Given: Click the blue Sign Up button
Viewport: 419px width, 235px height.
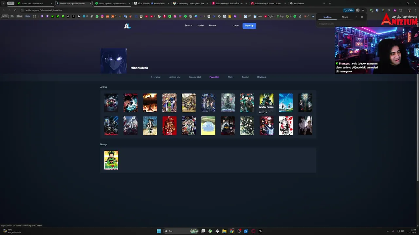Looking at the screenshot, I should [x=249, y=25].
